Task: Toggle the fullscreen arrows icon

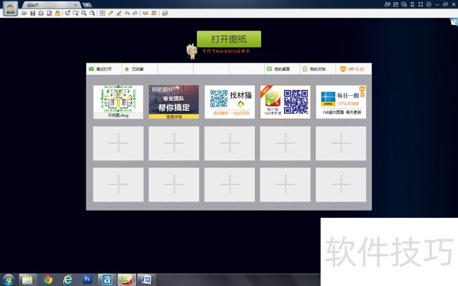Action: [x=421, y=4]
